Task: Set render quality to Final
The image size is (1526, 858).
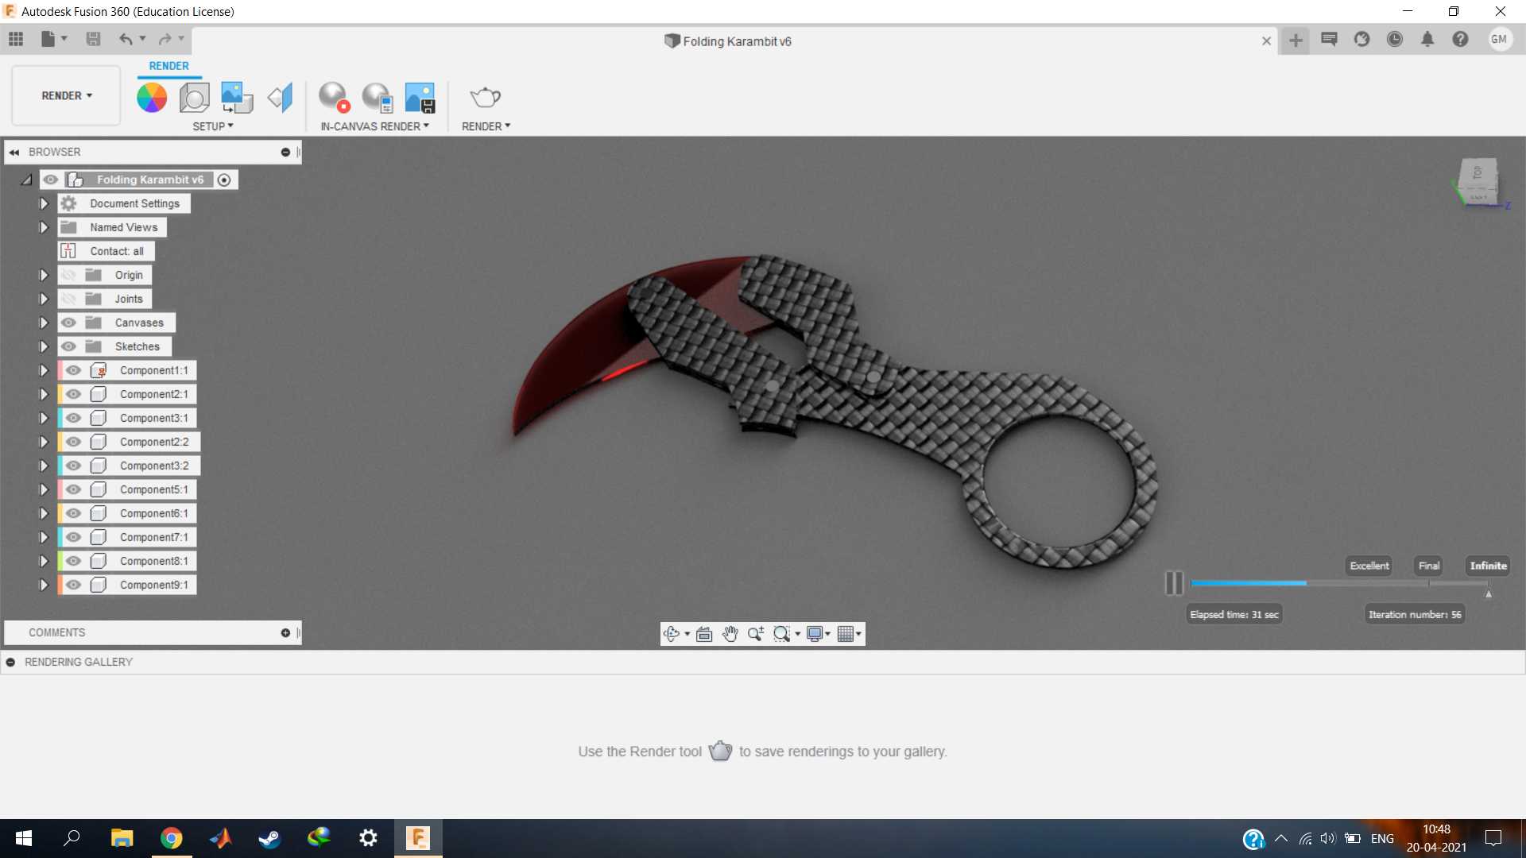Action: click(1429, 566)
